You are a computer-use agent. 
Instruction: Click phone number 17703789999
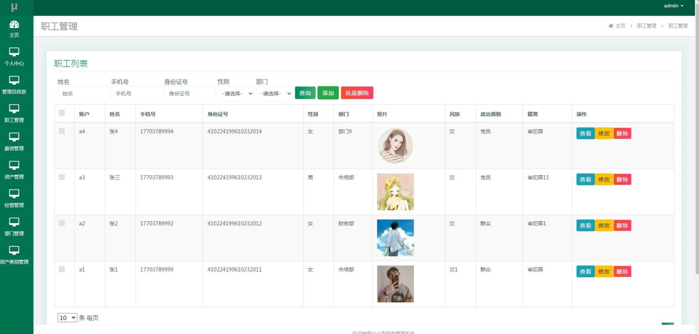point(156,269)
